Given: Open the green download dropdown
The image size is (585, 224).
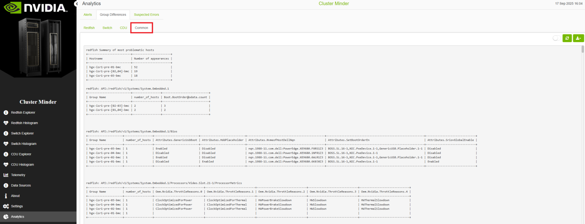Looking at the screenshot, I should pyautogui.click(x=578, y=38).
